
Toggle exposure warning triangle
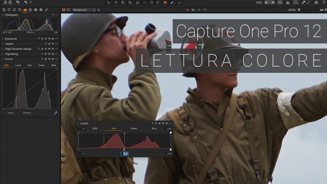click(x=288, y=3)
